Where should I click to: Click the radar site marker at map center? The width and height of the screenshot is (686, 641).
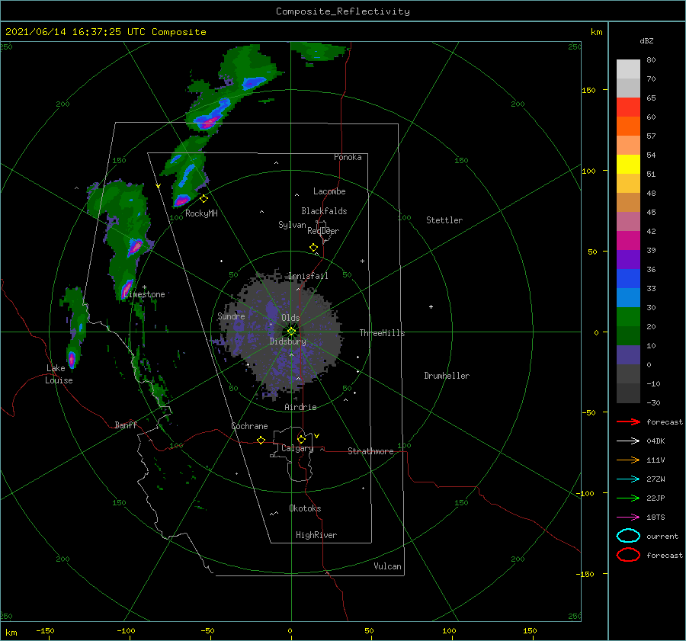(x=291, y=332)
